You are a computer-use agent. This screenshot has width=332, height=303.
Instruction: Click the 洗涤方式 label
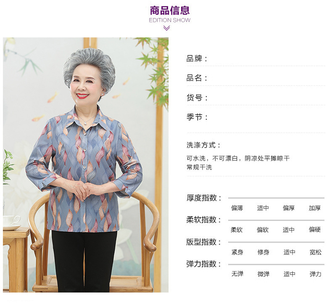[203, 145]
